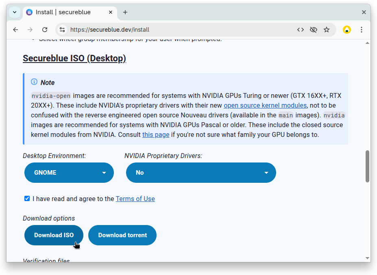The width and height of the screenshot is (377, 275).
Task: Click the 'Note' callout title
Action: point(47,82)
